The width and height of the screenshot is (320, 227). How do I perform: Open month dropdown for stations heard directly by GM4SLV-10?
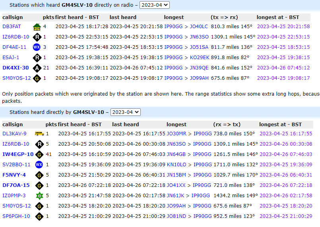(125, 112)
